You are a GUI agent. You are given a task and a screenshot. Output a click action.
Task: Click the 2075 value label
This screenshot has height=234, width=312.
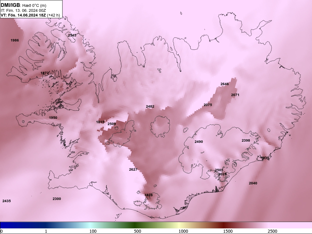click(208, 105)
